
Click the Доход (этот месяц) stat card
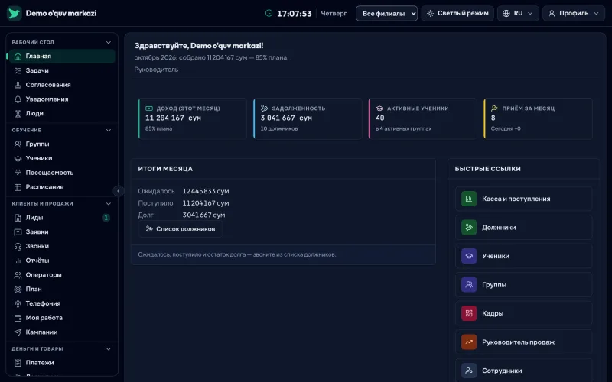click(x=193, y=118)
